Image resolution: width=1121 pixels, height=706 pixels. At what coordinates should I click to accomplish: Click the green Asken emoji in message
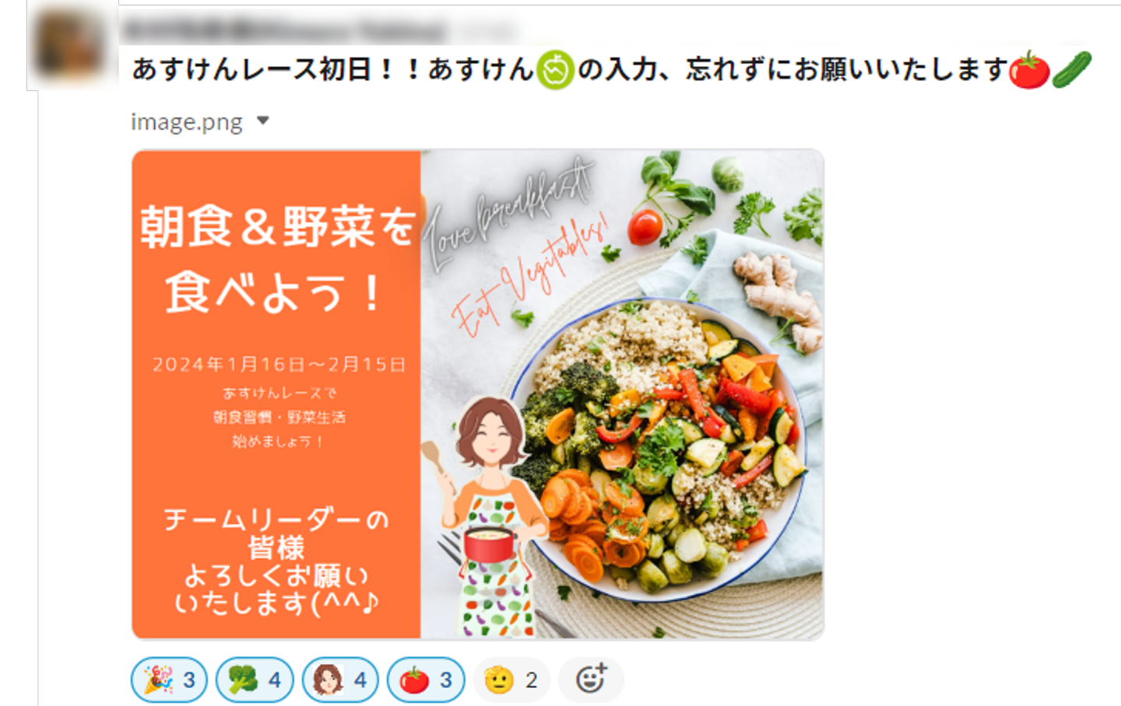[x=555, y=70]
